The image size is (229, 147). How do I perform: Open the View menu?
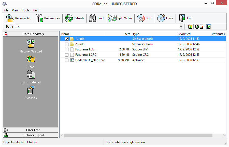point(15,10)
